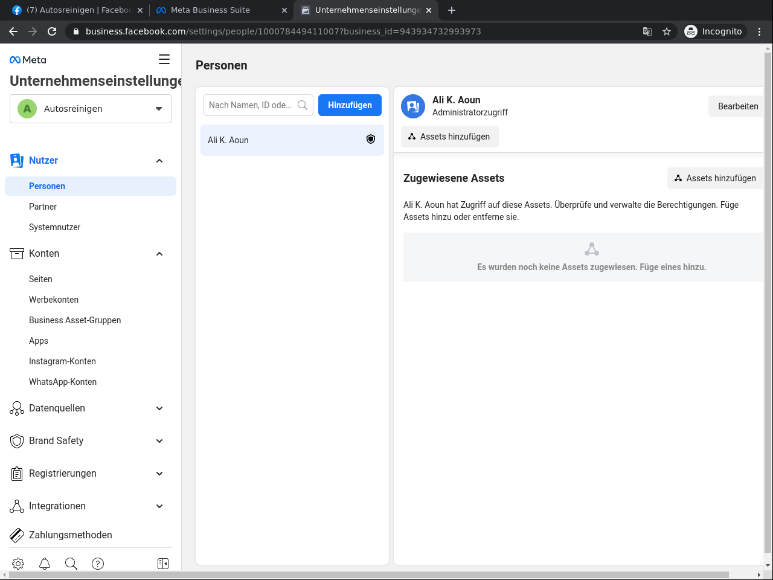Click Assets hinzufügen under the user name
Screen dimensions: 773x580
pos(450,137)
